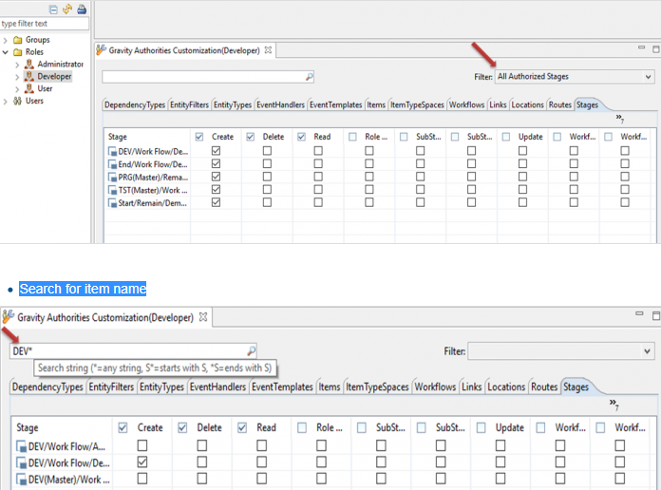Click the empty search field in upper editor
The height and width of the screenshot is (490, 661).
(x=208, y=77)
